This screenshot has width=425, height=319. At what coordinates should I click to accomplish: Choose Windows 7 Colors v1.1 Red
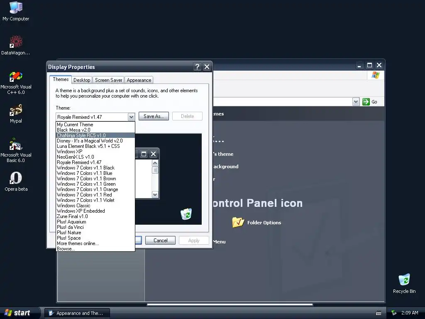[95, 195]
